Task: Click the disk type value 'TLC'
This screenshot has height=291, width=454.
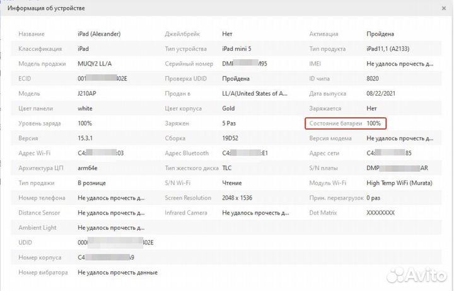Action: (x=227, y=168)
